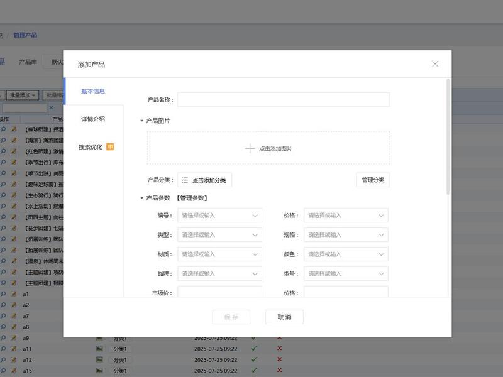Collapse the 产品参数 section

tap(142, 198)
